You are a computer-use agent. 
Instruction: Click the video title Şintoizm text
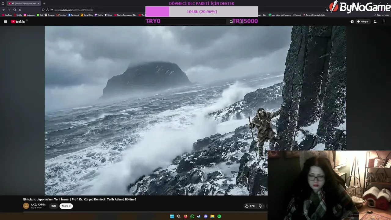click(x=79, y=199)
